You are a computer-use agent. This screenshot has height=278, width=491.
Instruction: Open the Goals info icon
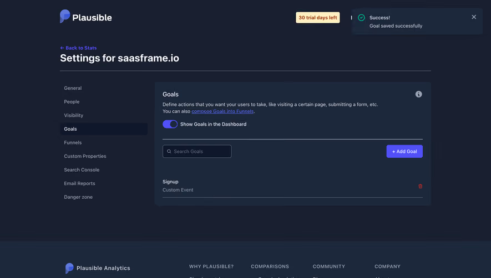[x=418, y=94]
